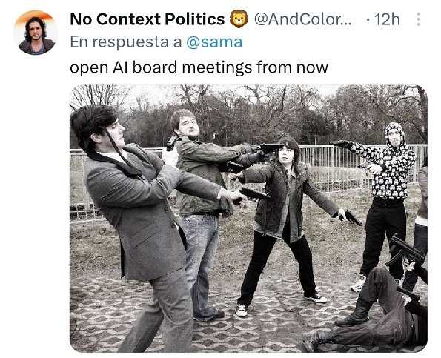This screenshot has width=441, height=358.
Task: Select the tweet text about board meetings
Action: [199, 67]
